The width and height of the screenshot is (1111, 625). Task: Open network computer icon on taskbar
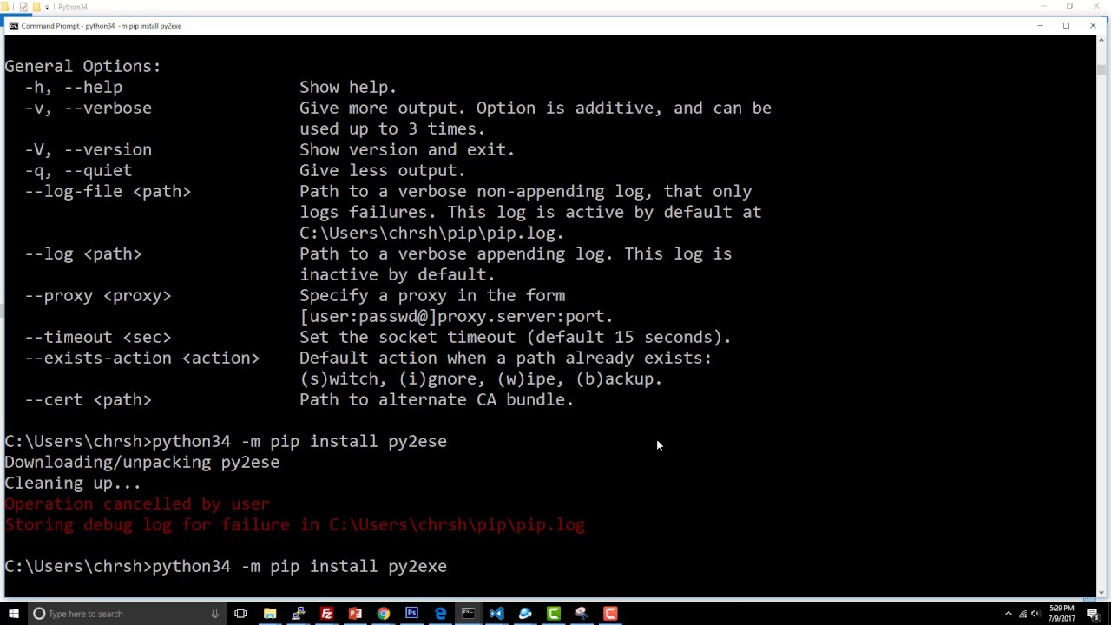click(x=299, y=614)
